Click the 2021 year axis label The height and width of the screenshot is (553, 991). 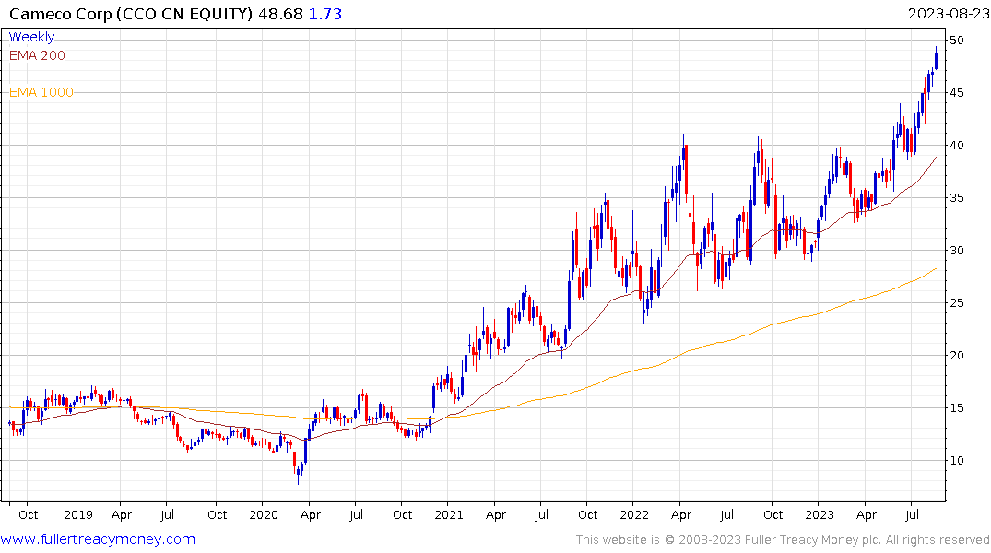[449, 514]
